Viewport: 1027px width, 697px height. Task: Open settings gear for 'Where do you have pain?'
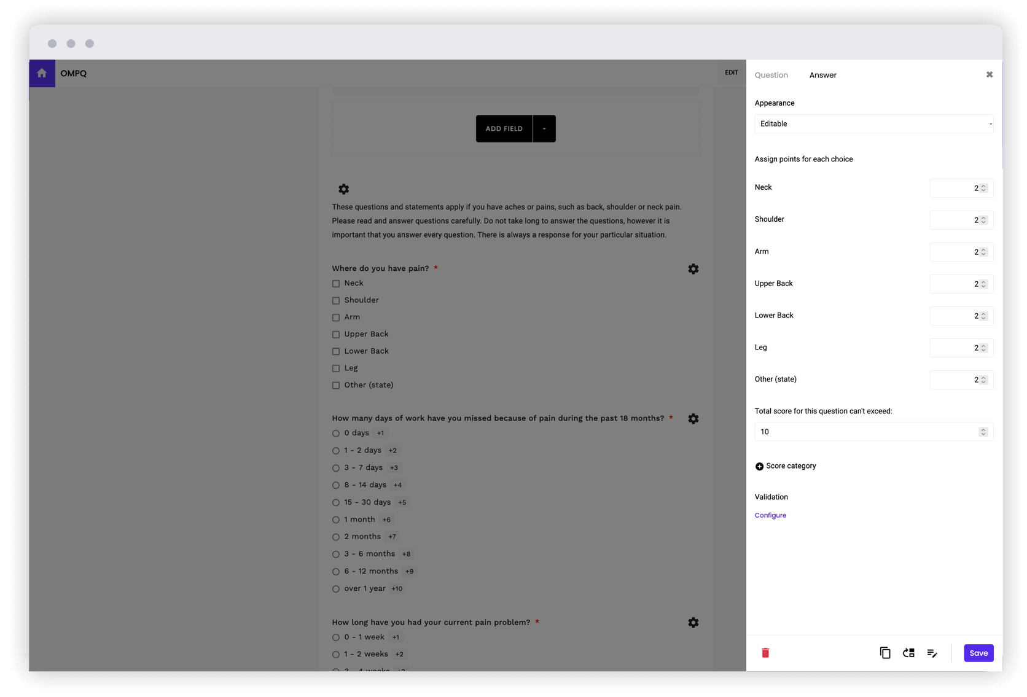[x=693, y=268]
